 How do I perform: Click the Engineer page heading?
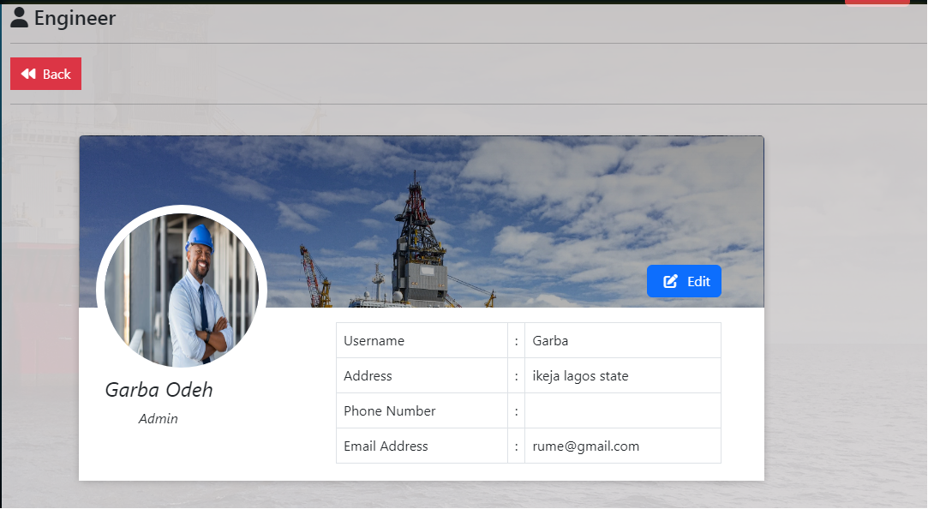pyautogui.click(x=75, y=18)
